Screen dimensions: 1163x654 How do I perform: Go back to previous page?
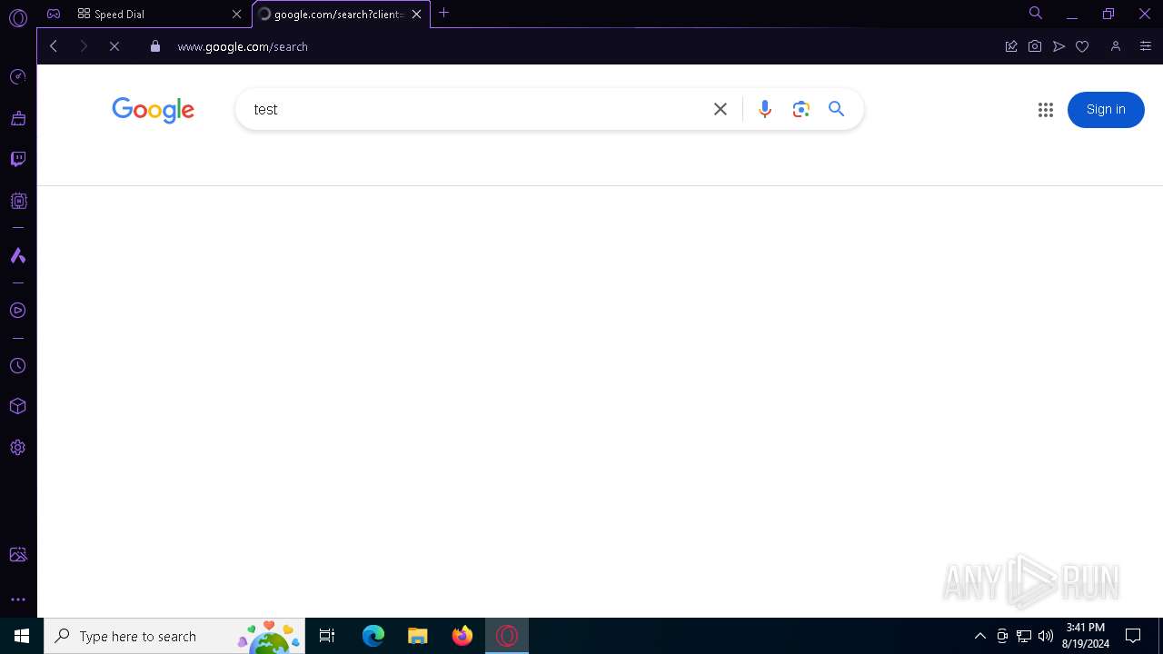click(54, 46)
